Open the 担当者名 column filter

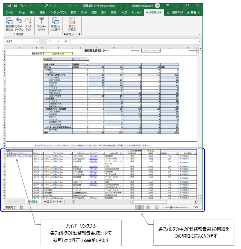195,153
